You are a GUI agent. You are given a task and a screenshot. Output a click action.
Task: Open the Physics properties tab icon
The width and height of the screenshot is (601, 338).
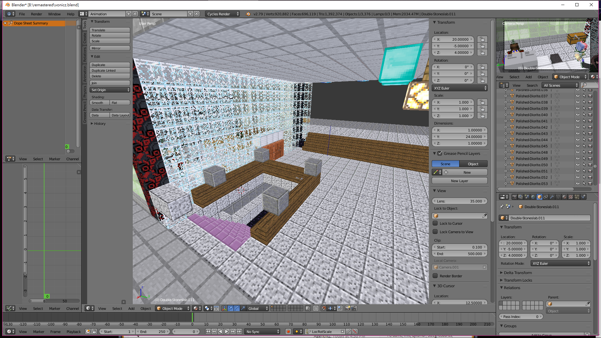point(583,197)
